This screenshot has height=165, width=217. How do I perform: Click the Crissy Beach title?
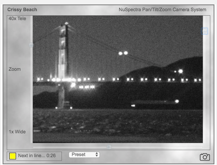point(22,10)
